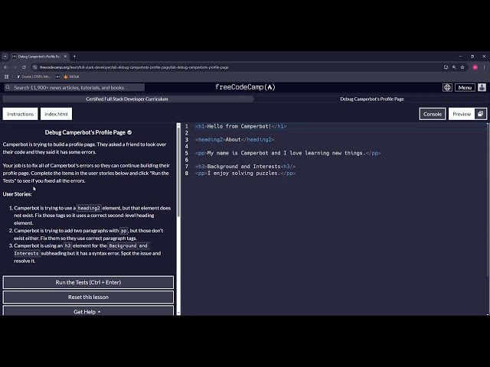The width and height of the screenshot is (490, 367).
Task: Click the install app icon in address bar
Action: 446,67
